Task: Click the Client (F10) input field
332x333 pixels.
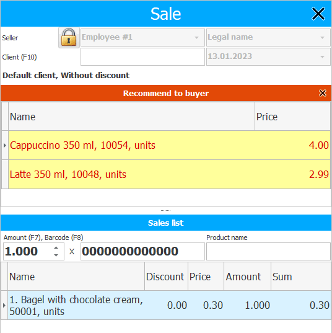Action: (x=142, y=56)
